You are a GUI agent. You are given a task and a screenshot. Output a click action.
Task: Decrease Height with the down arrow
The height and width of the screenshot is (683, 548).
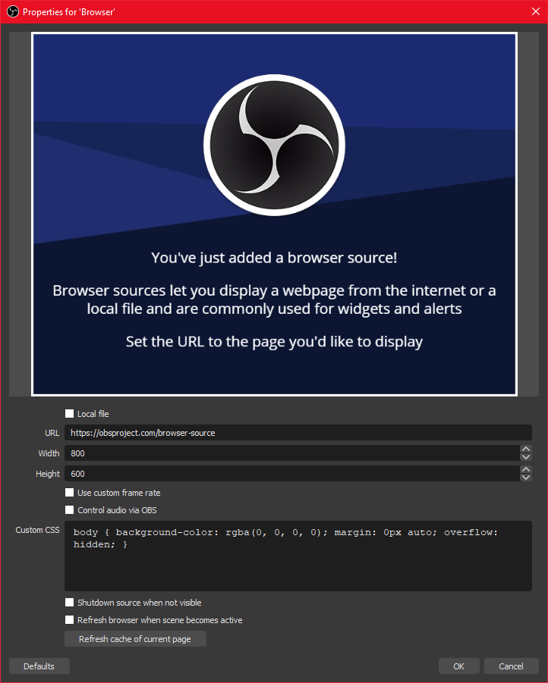click(x=526, y=478)
